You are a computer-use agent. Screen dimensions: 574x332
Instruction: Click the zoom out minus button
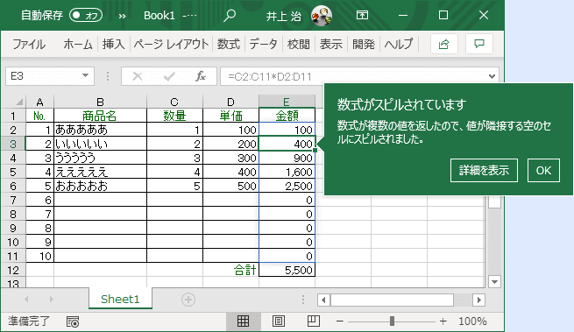tap(340, 321)
